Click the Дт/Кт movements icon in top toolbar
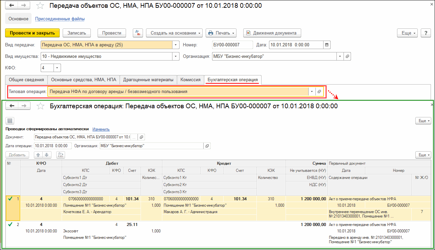The width and height of the screenshot is (435, 250). coord(138,33)
